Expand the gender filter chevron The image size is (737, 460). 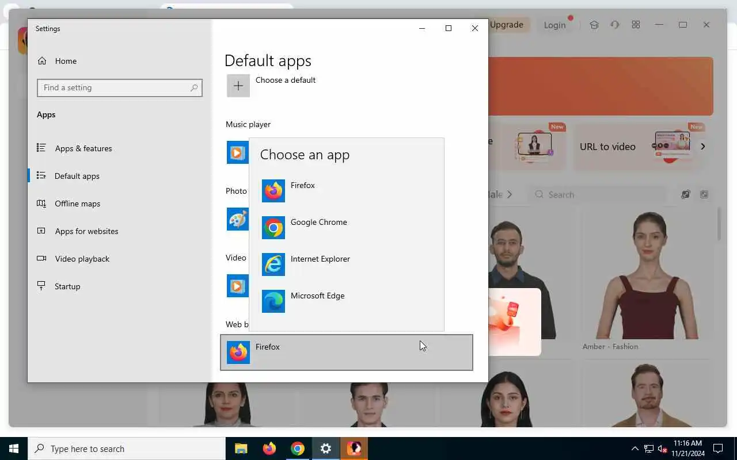[509, 194]
